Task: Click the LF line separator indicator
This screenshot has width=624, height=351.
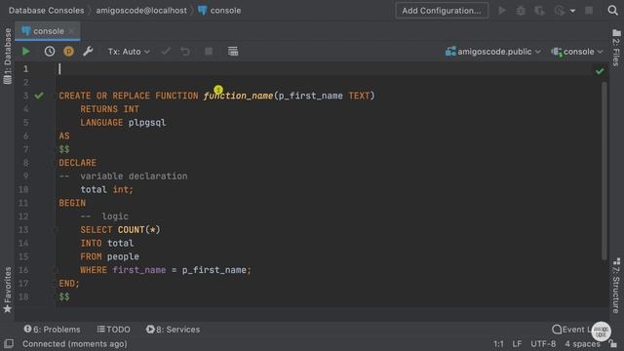Action: (x=517, y=344)
